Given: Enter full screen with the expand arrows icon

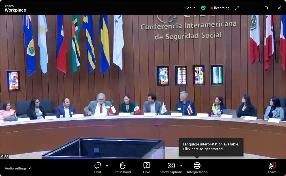Looking at the screenshot, I should [237, 8].
